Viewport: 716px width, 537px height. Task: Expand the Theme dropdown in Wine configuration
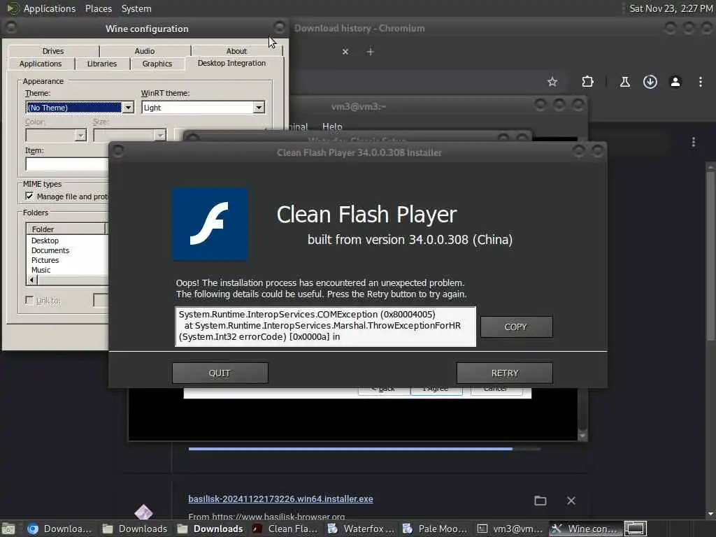pos(129,108)
